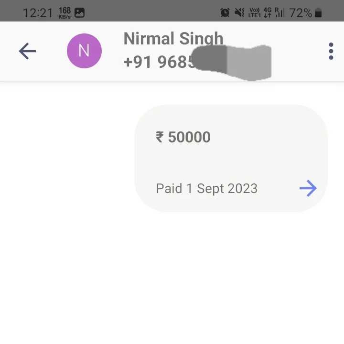This screenshot has height=344, width=344.
Task: Tap the alarm clock status icon
Action: tap(225, 12)
